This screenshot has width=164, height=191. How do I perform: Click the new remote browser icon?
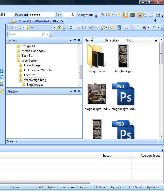pyautogui.click(x=103, y=15)
